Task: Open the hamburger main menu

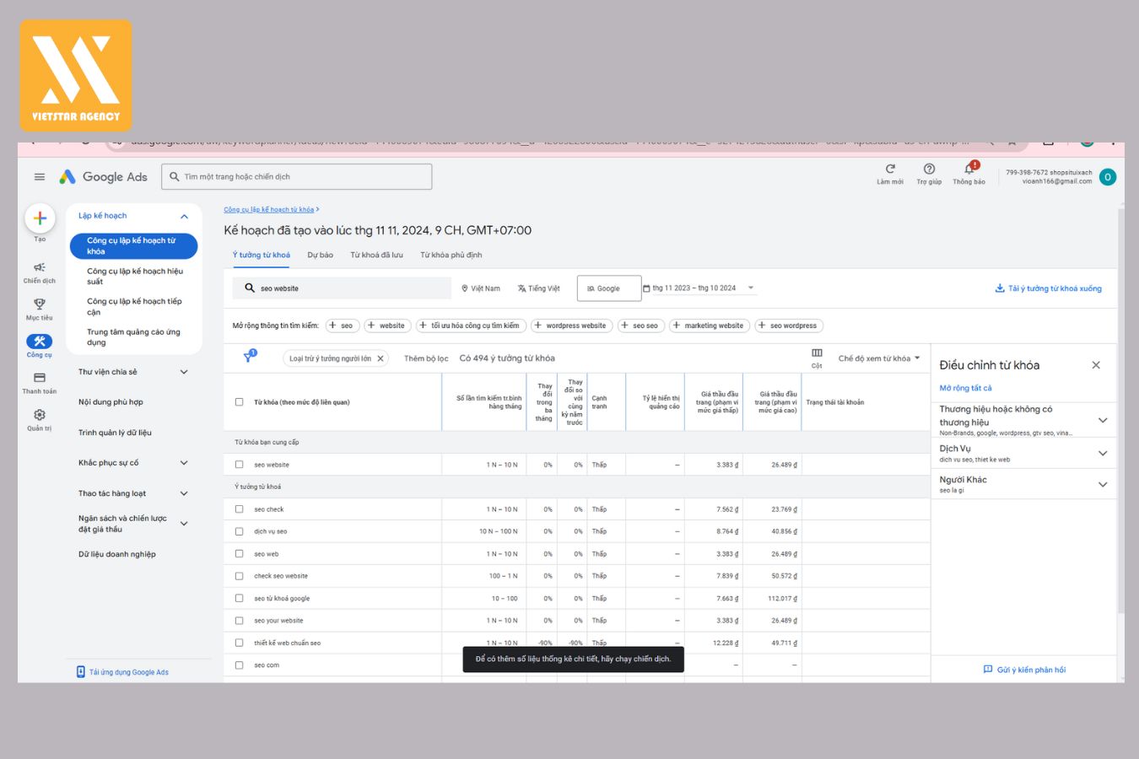Action: [39, 176]
